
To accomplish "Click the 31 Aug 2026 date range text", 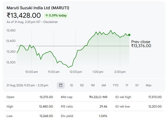I will click(x=27, y=85).
